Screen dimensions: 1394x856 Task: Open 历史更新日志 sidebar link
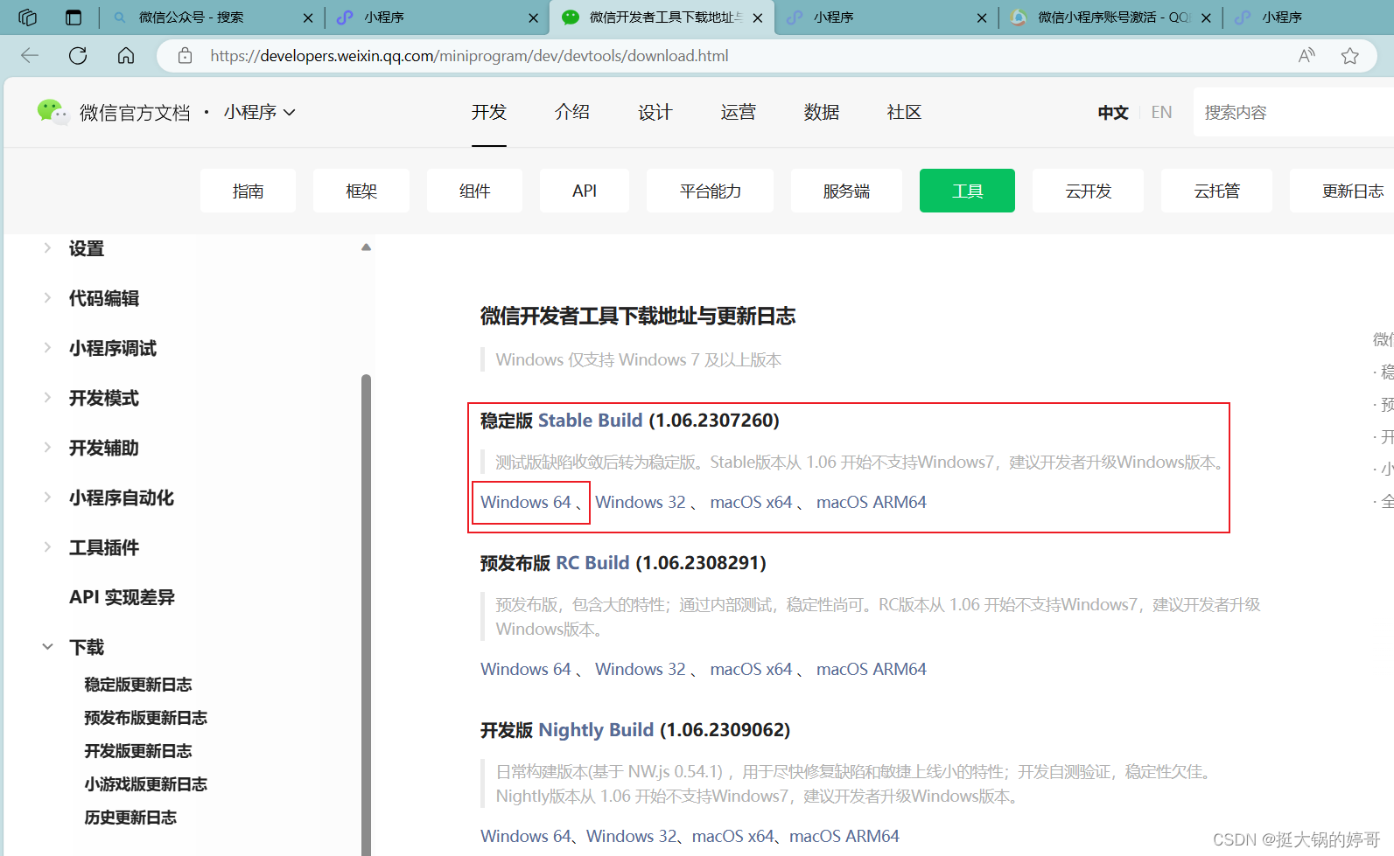click(130, 818)
